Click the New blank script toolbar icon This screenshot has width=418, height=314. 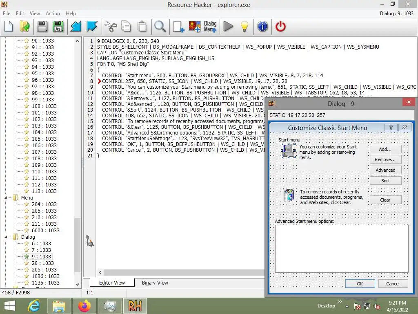point(9,27)
